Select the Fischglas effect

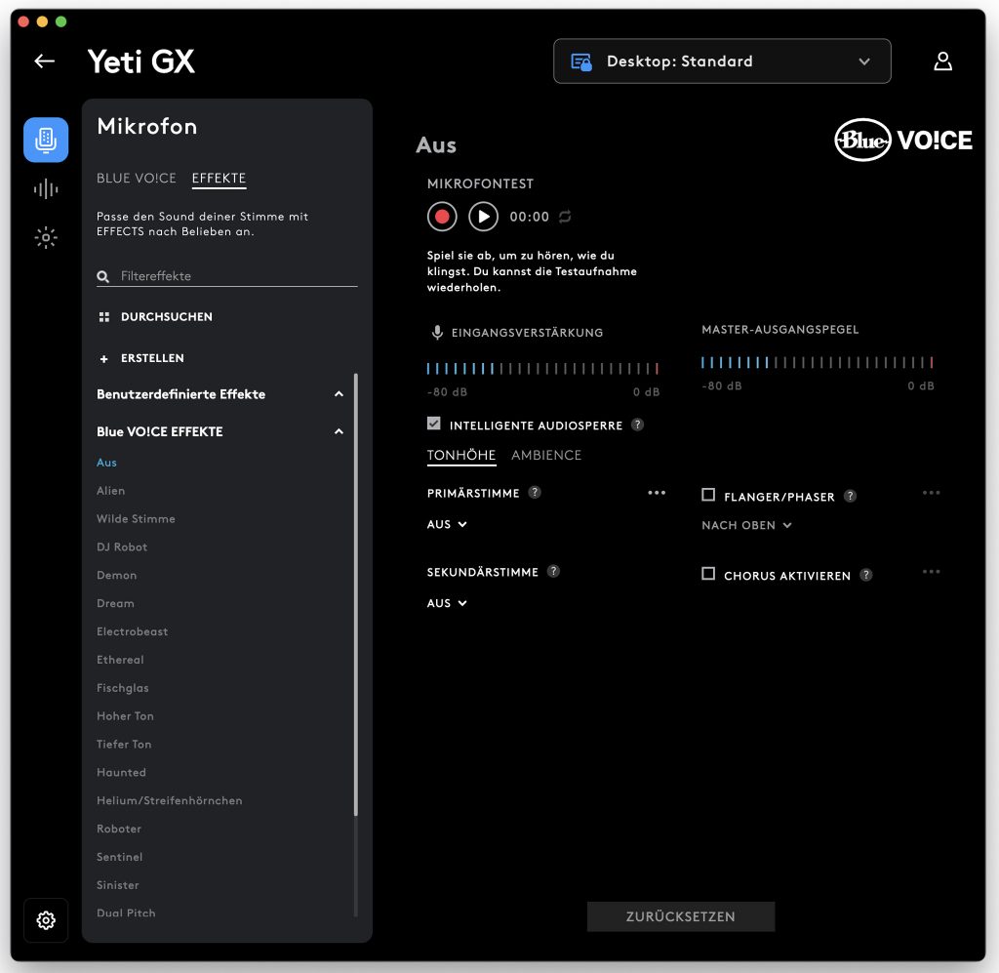coord(123,687)
